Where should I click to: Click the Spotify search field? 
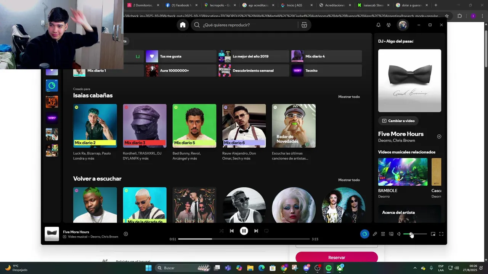(x=245, y=25)
